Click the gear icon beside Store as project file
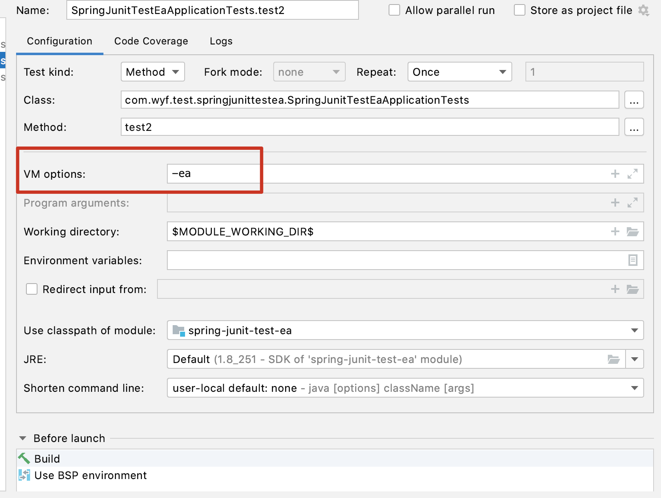The height and width of the screenshot is (498, 661). [644, 10]
